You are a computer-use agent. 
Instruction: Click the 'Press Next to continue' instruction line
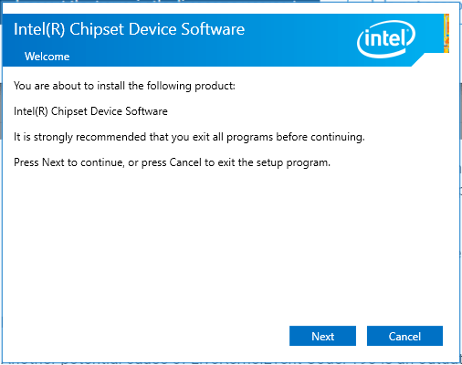pos(172,162)
